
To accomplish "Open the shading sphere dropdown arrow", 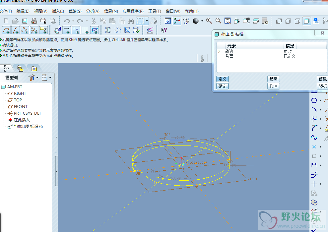I will coord(202,21).
